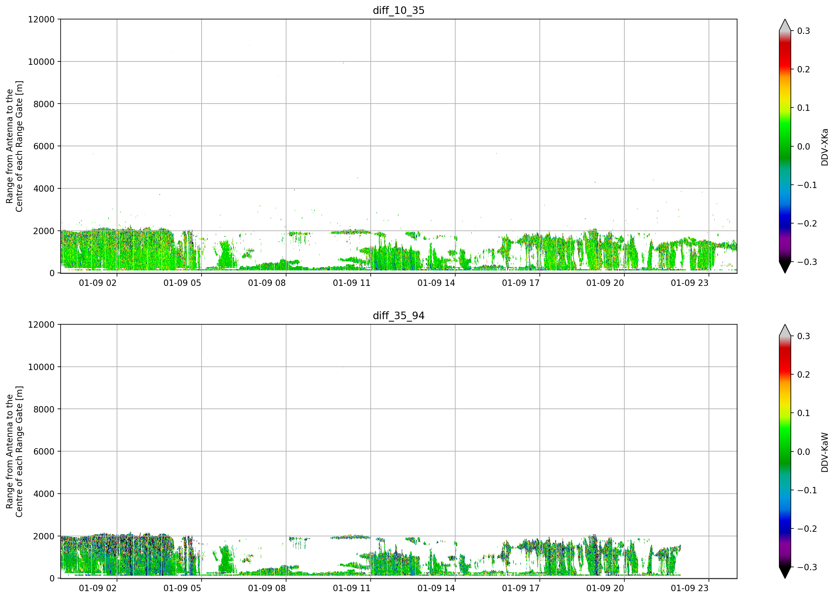Click the DDV-XKa color scale bar

coord(785,146)
